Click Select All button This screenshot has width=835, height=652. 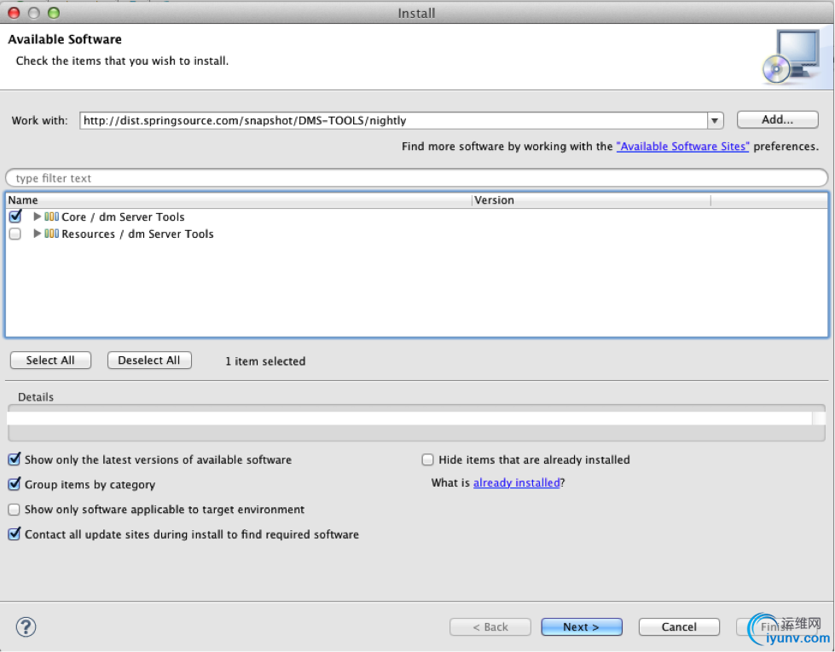tap(50, 361)
